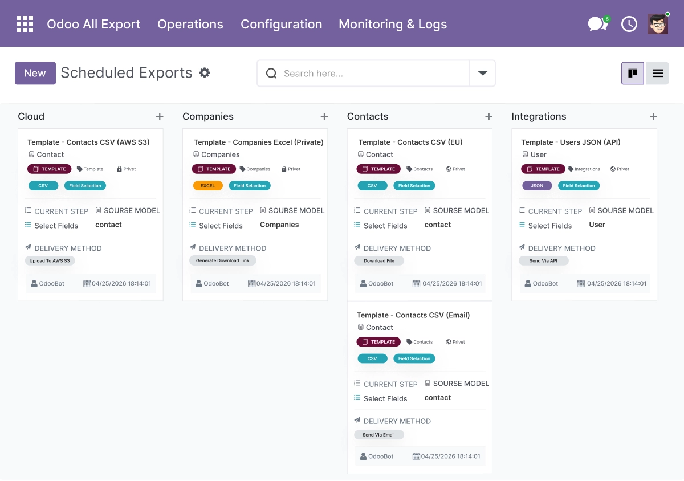Open the Scheduled Exports gear settings
The width and height of the screenshot is (684, 481).
coord(205,73)
